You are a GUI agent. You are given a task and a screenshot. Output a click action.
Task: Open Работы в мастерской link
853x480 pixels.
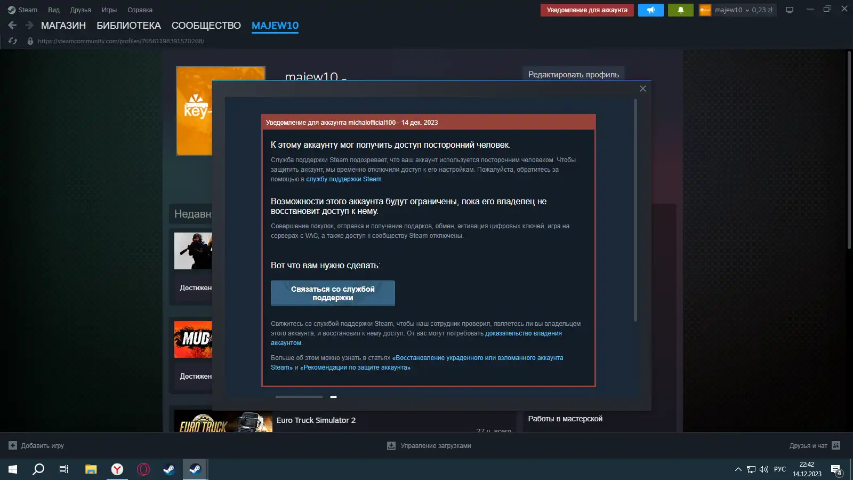(x=565, y=419)
